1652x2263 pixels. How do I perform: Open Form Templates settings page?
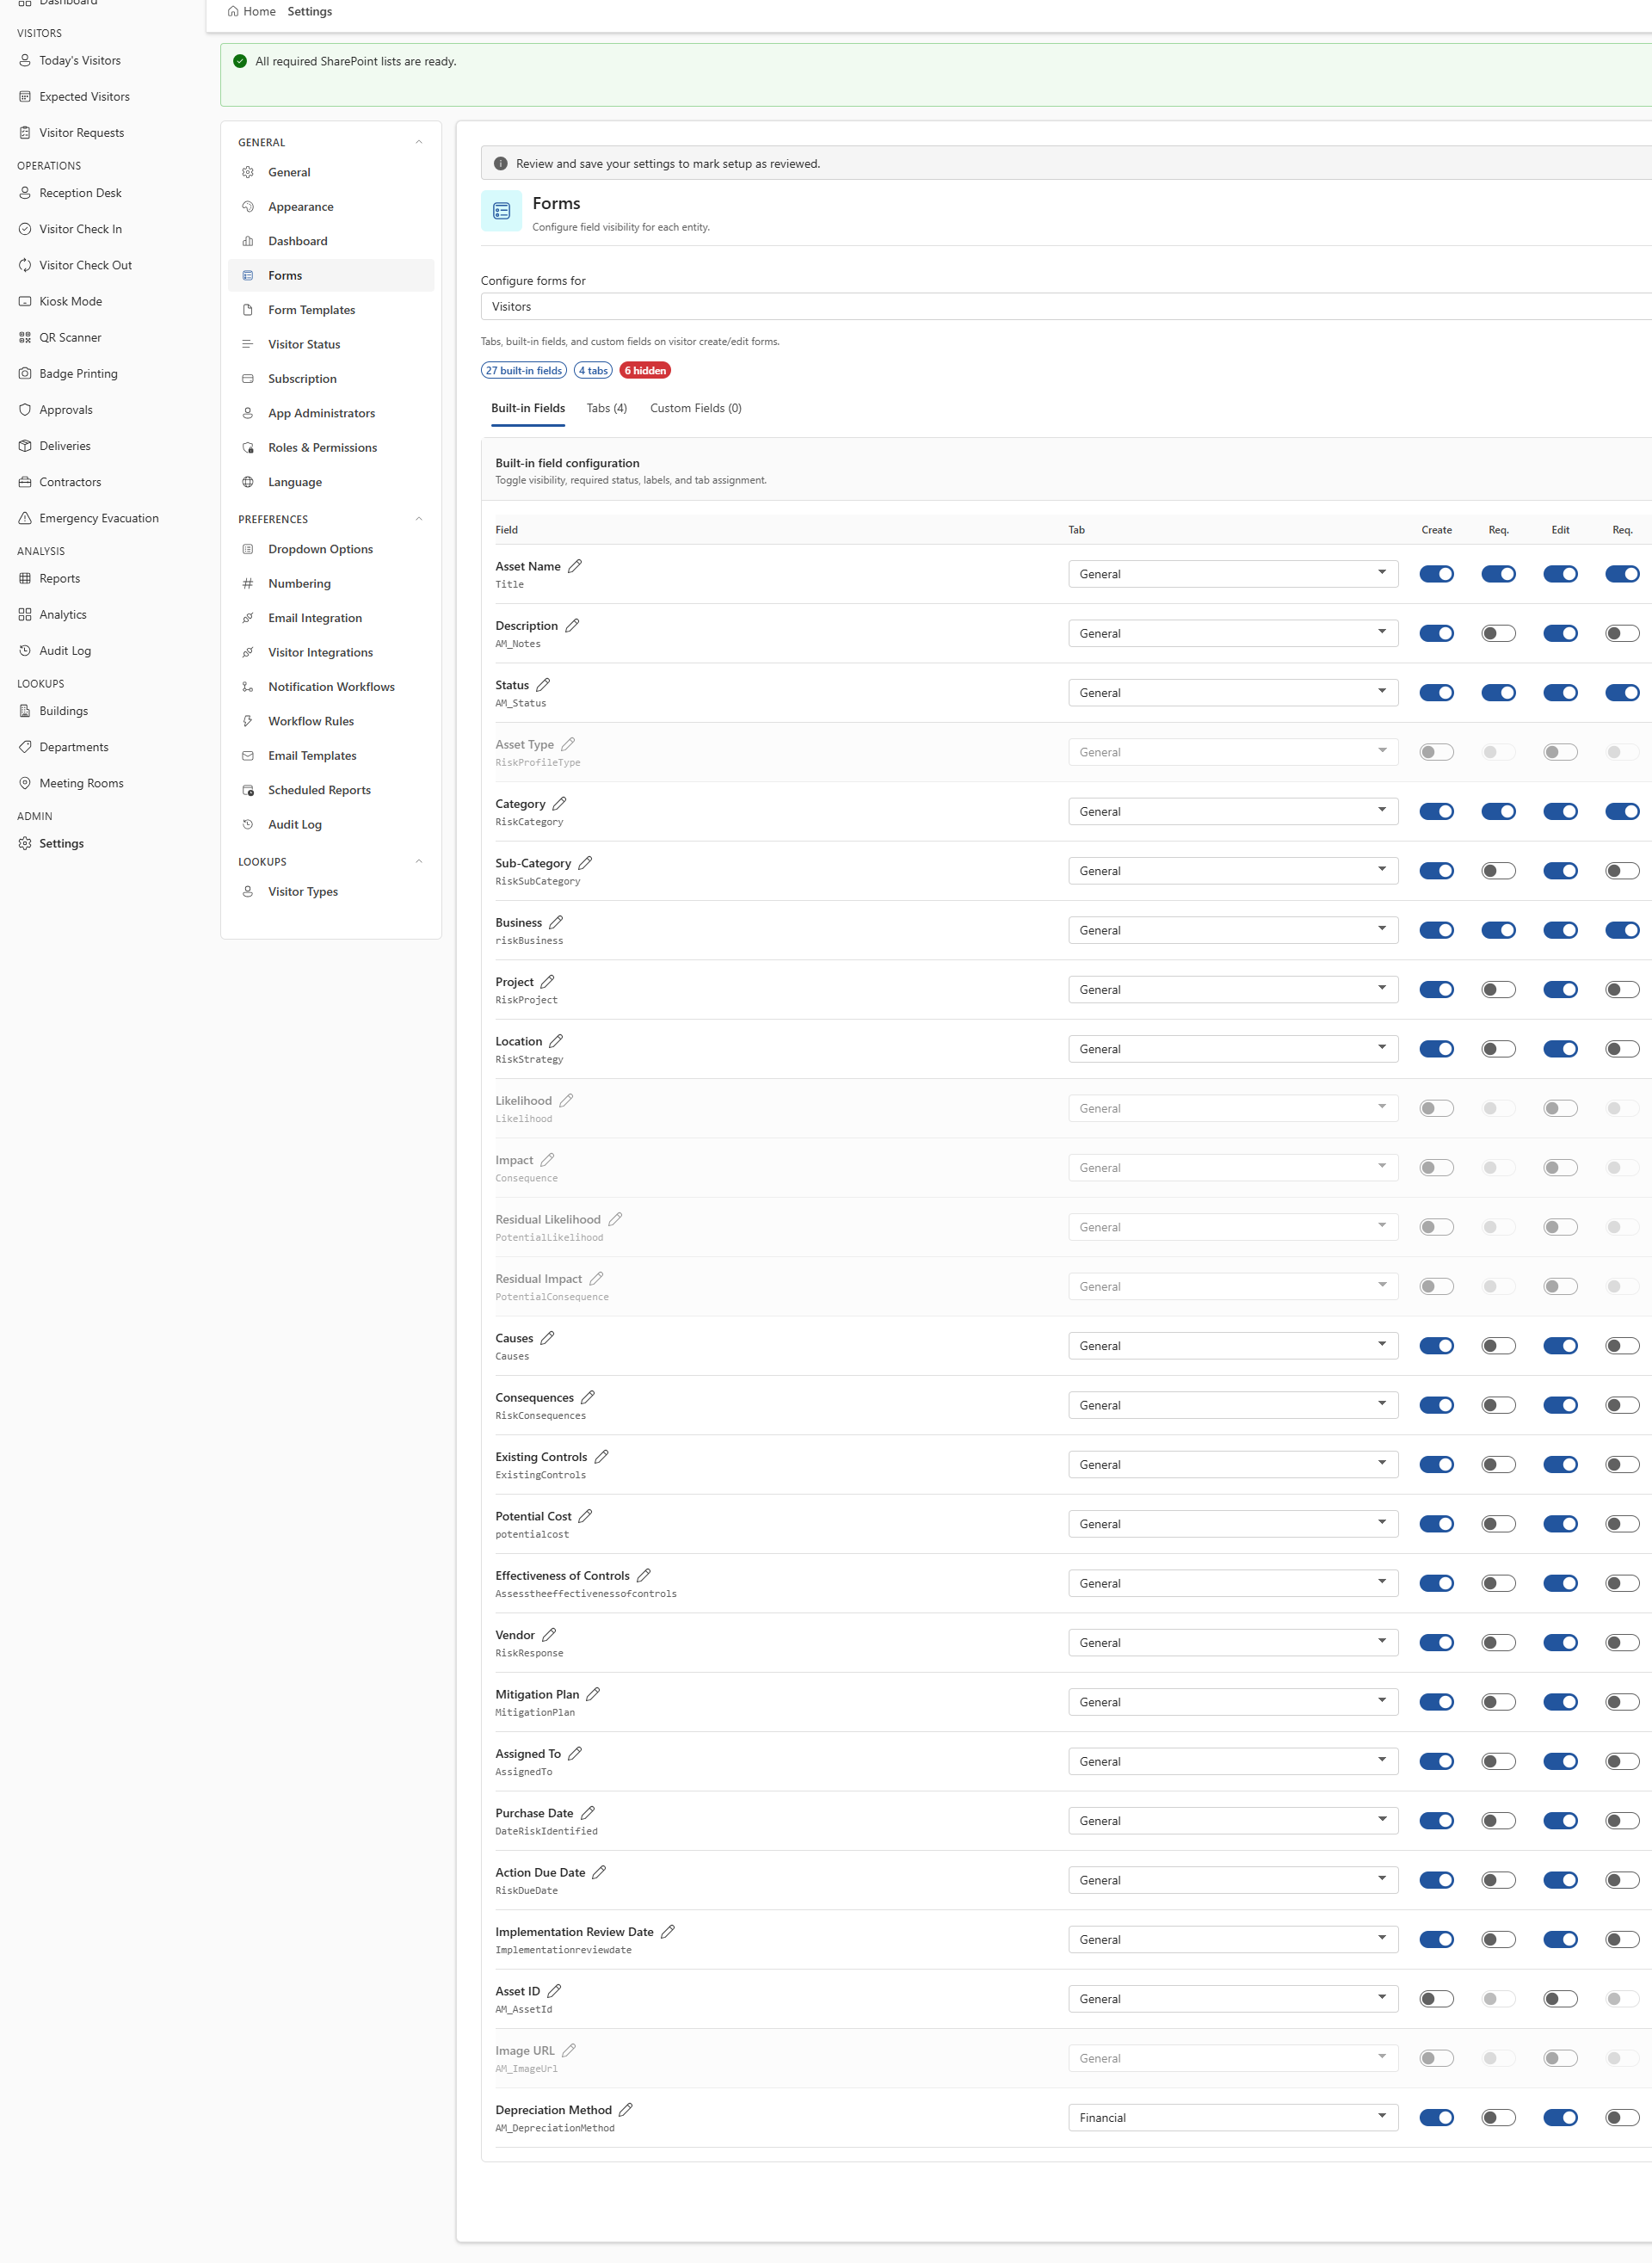(x=331, y=310)
